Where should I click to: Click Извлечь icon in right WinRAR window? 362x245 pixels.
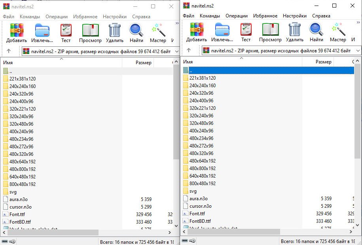point(222,30)
